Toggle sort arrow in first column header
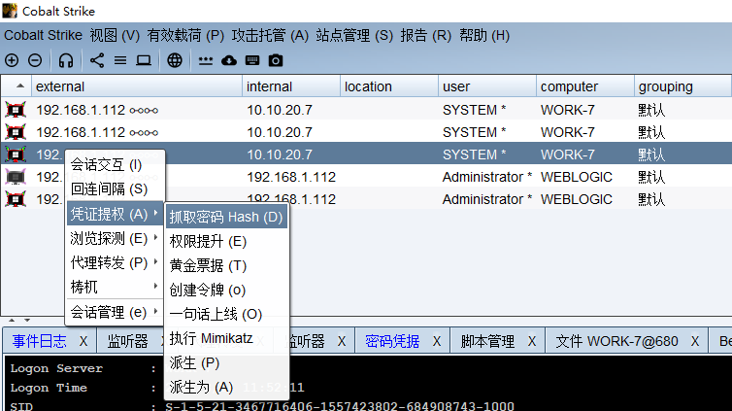Screen dimensions: 732x411 pyautogui.click(x=20, y=86)
